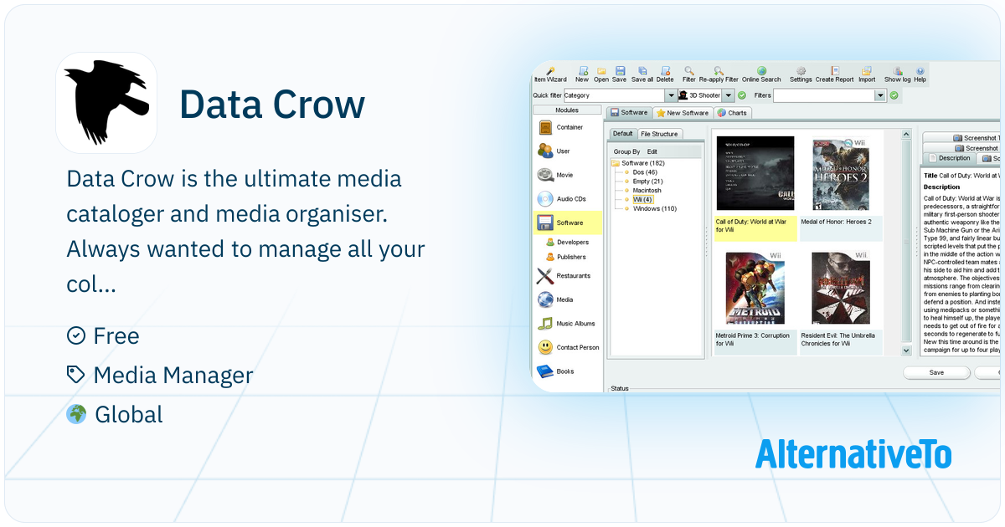Select the Windows (110) tree node
This screenshot has height=527, width=1005.
pyautogui.click(x=649, y=209)
